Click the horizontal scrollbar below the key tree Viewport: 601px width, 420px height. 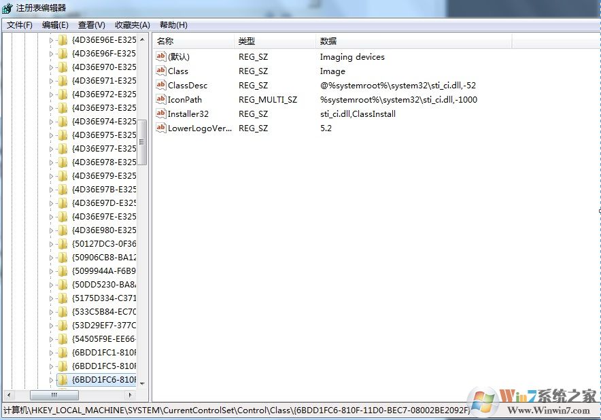click(54, 394)
